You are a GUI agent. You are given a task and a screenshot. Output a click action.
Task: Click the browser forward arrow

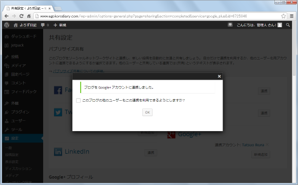pyautogui.click(x=14, y=16)
